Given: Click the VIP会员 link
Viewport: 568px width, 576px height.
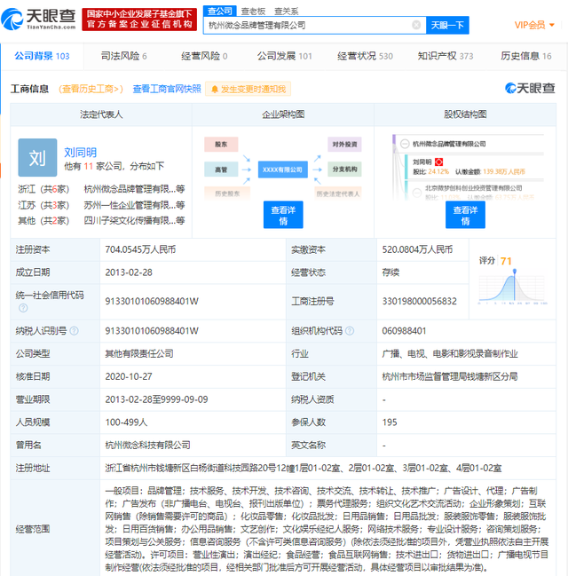Looking at the screenshot, I should click(x=530, y=25).
